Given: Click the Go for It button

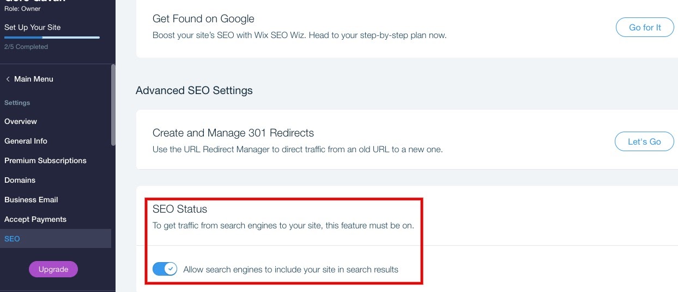Looking at the screenshot, I should 645,28.
